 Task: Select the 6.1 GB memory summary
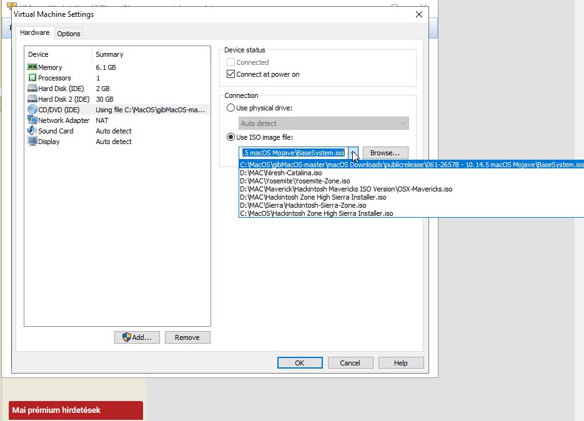click(106, 67)
